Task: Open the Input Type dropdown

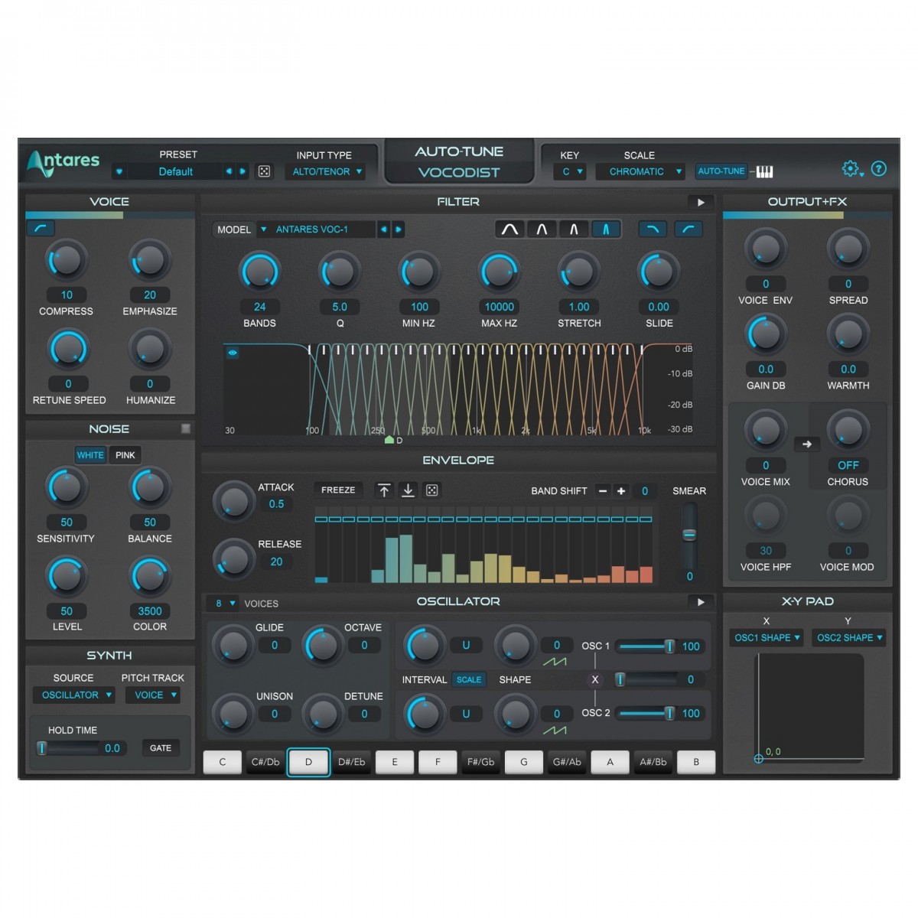Action: tap(327, 172)
